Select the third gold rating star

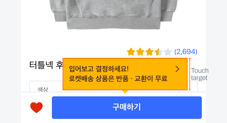pyautogui.click(x=149, y=52)
